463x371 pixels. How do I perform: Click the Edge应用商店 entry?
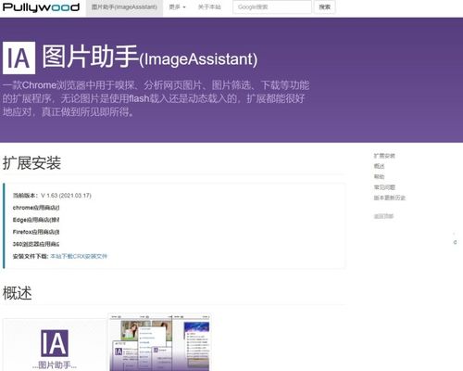pyautogui.click(x=36, y=220)
